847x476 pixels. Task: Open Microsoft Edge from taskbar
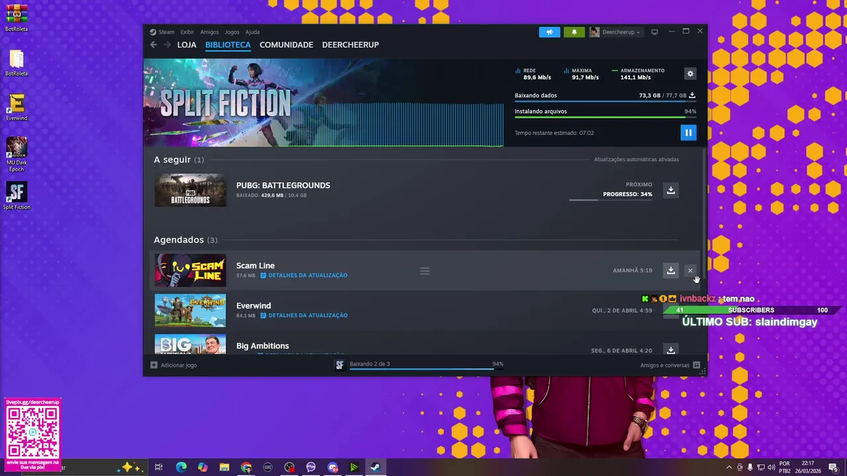click(181, 467)
